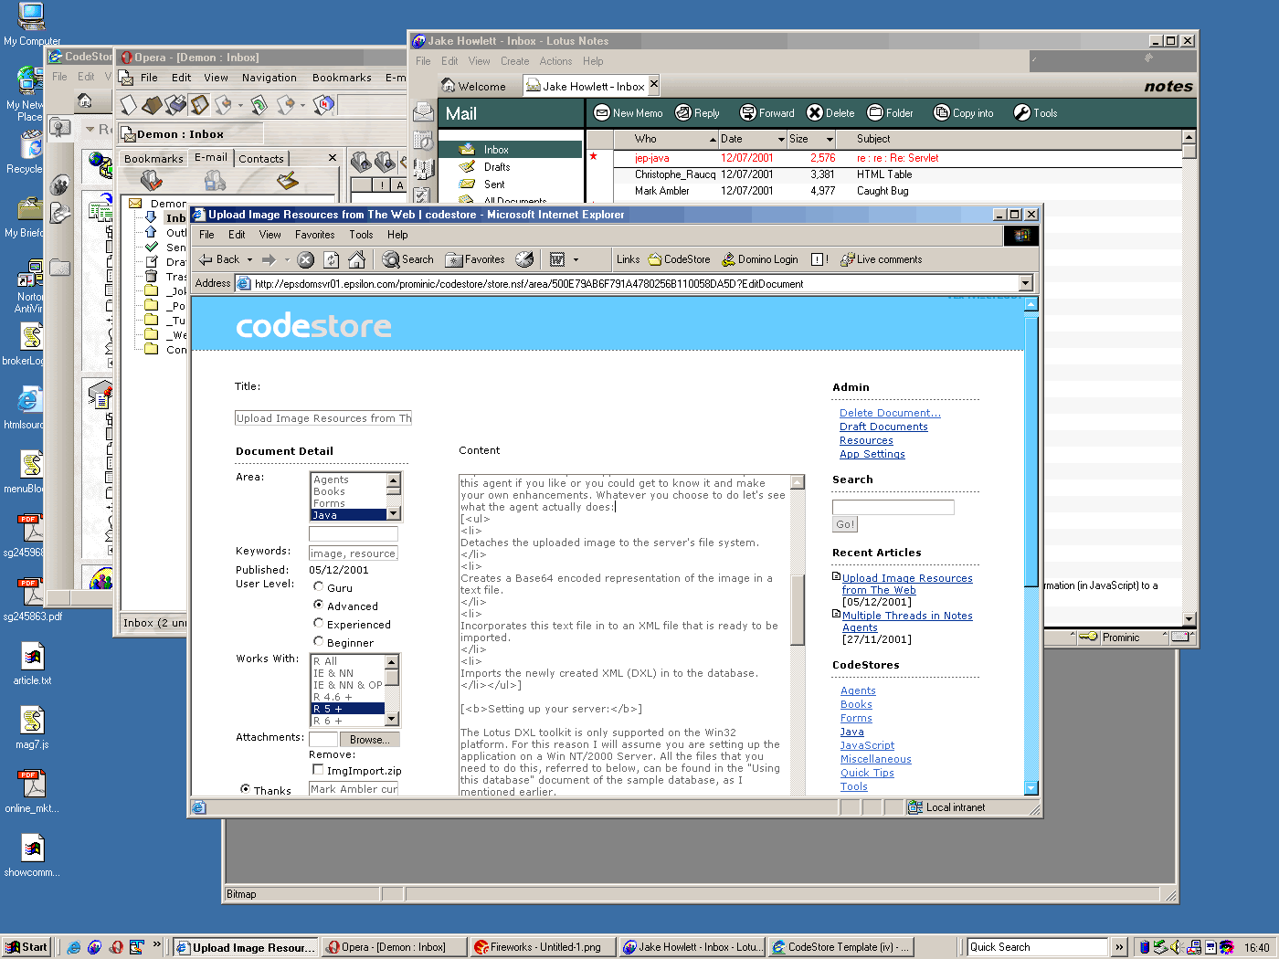1279x959 pixels.
Task: Click the Area list down arrow
Action: 394,514
